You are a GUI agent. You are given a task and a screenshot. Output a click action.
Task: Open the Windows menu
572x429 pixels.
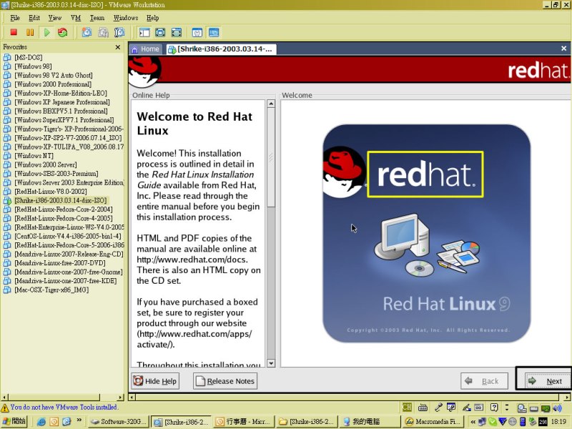click(126, 18)
